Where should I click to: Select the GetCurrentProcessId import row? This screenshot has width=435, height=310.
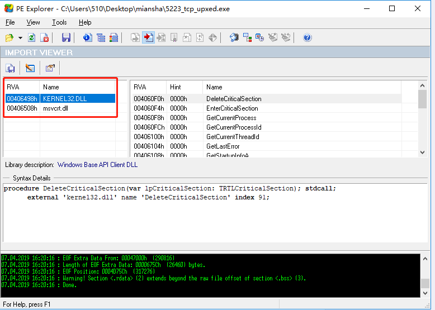267,127
